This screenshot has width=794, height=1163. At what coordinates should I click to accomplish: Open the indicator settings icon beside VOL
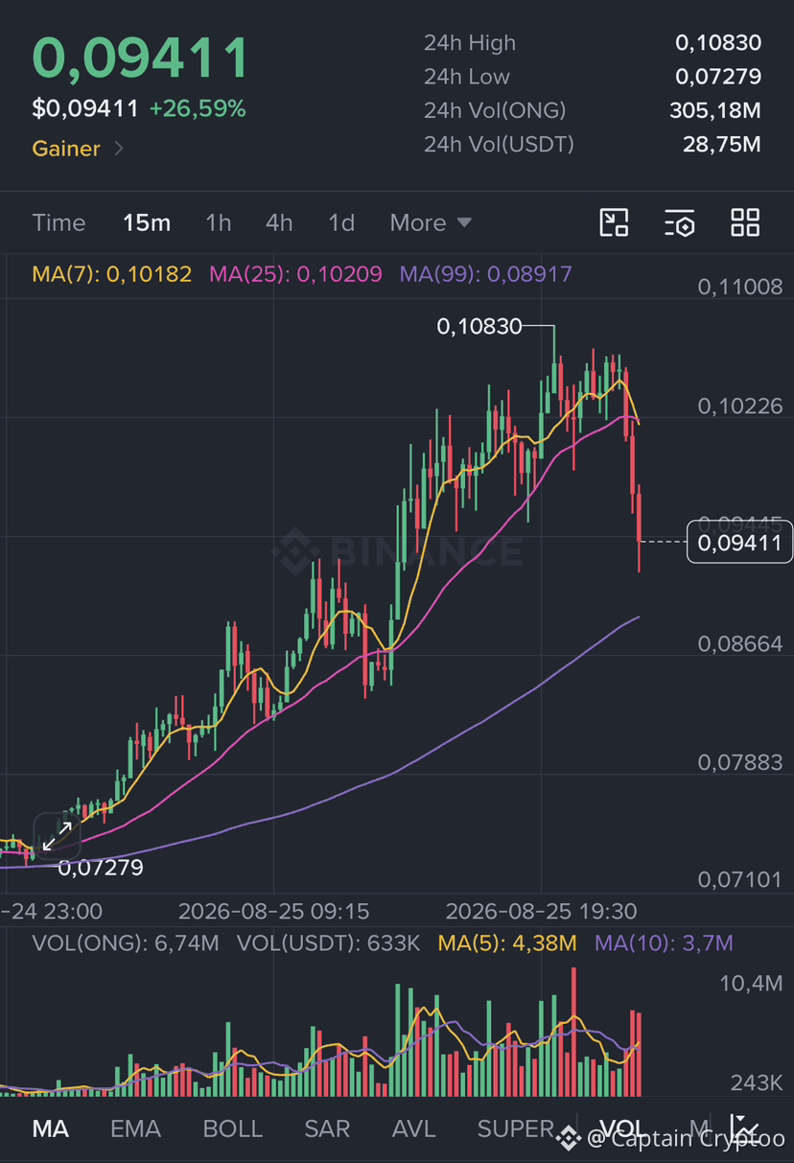click(744, 1128)
